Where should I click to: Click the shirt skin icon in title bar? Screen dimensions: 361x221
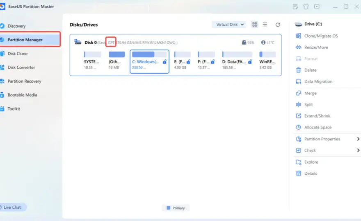(306, 7)
